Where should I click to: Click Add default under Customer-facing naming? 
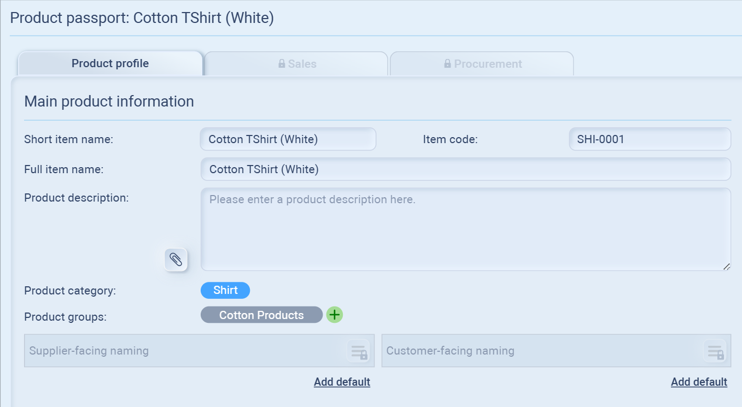pyautogui.click(x=699, y=382)
